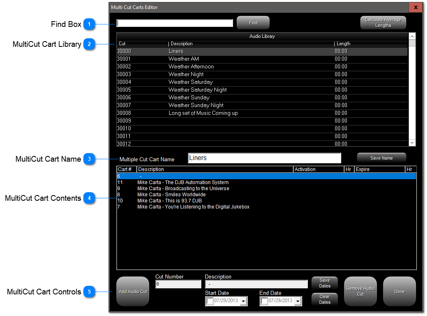Select the Weather Saturday Night cart row

(262, 90)
